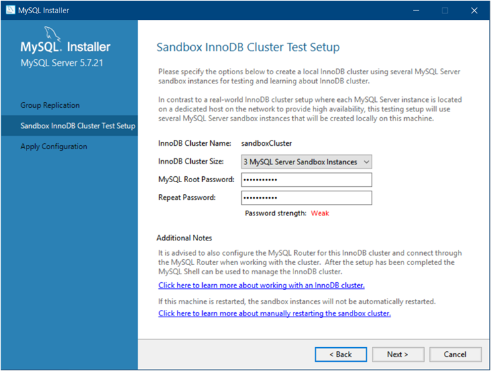Open link about manually restarting sandbox cluster
This screenshot has width=491, height=371.
(274, 313)
